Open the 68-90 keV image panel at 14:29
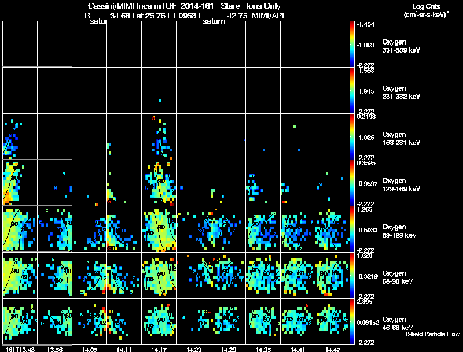 point(228,275)
